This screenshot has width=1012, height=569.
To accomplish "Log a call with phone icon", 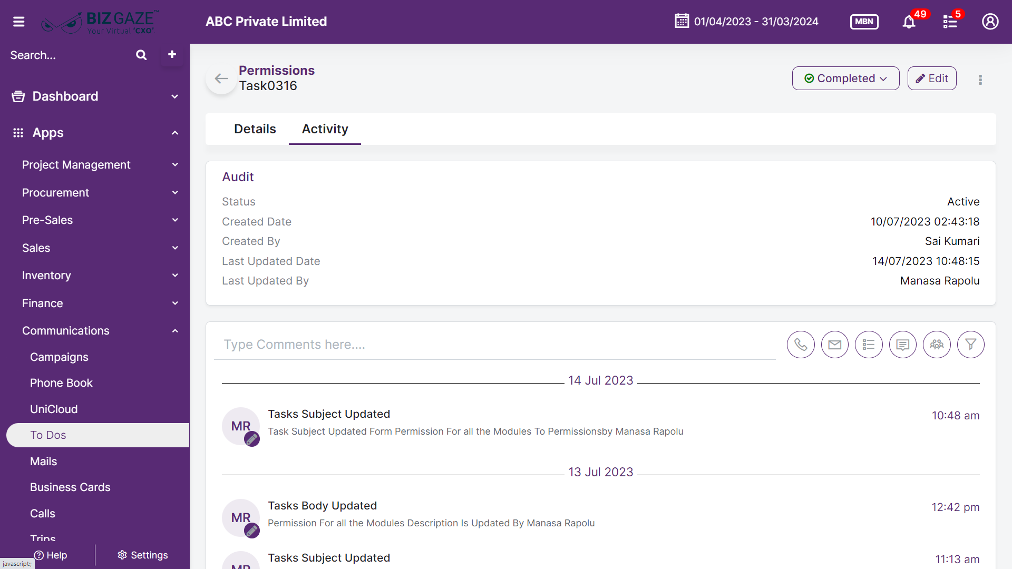I will [801, 345].
